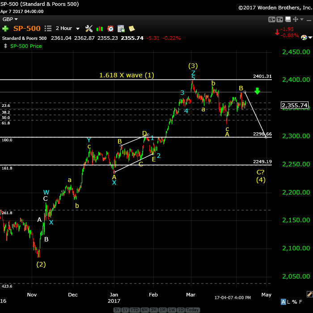Select the 1D time range button

tap(181, 310)
